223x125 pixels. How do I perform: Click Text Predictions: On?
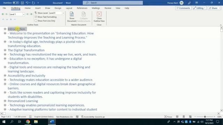64,117
